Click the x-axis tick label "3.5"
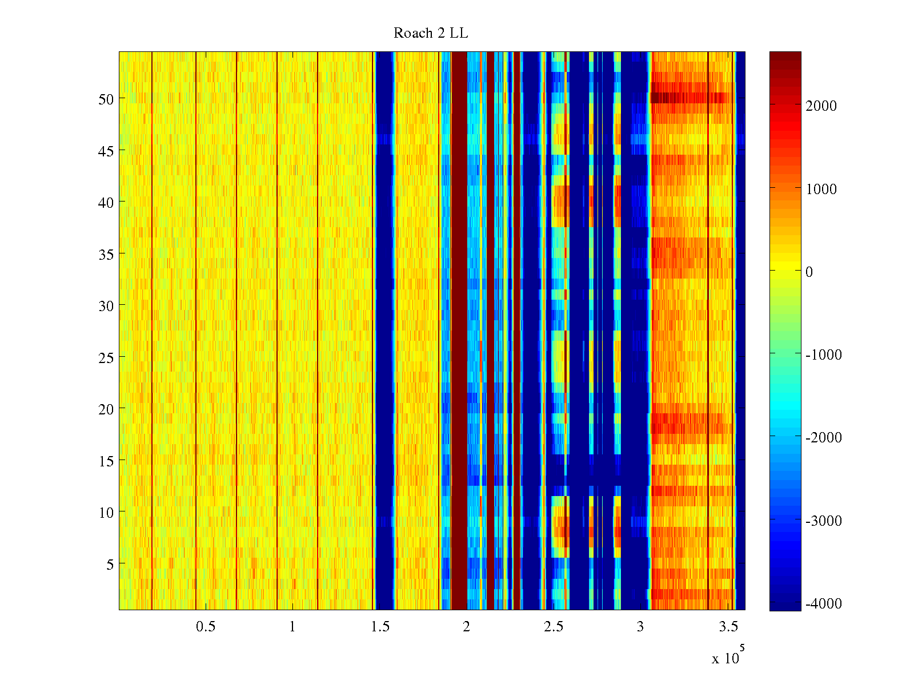Image resolution: width=914 pixels, height=685 pixels. (x=728, y=627)
